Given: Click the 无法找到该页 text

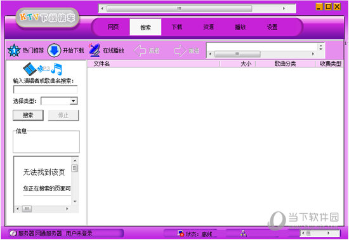Looking at the screenshot, I should tap(44, 172).
